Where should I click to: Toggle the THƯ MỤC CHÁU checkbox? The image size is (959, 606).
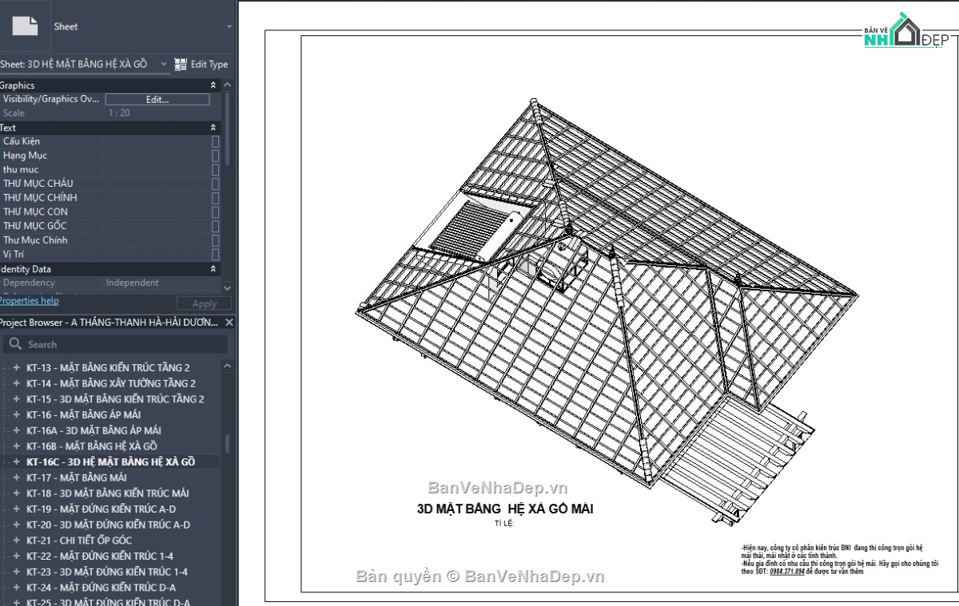click(215, 184)
